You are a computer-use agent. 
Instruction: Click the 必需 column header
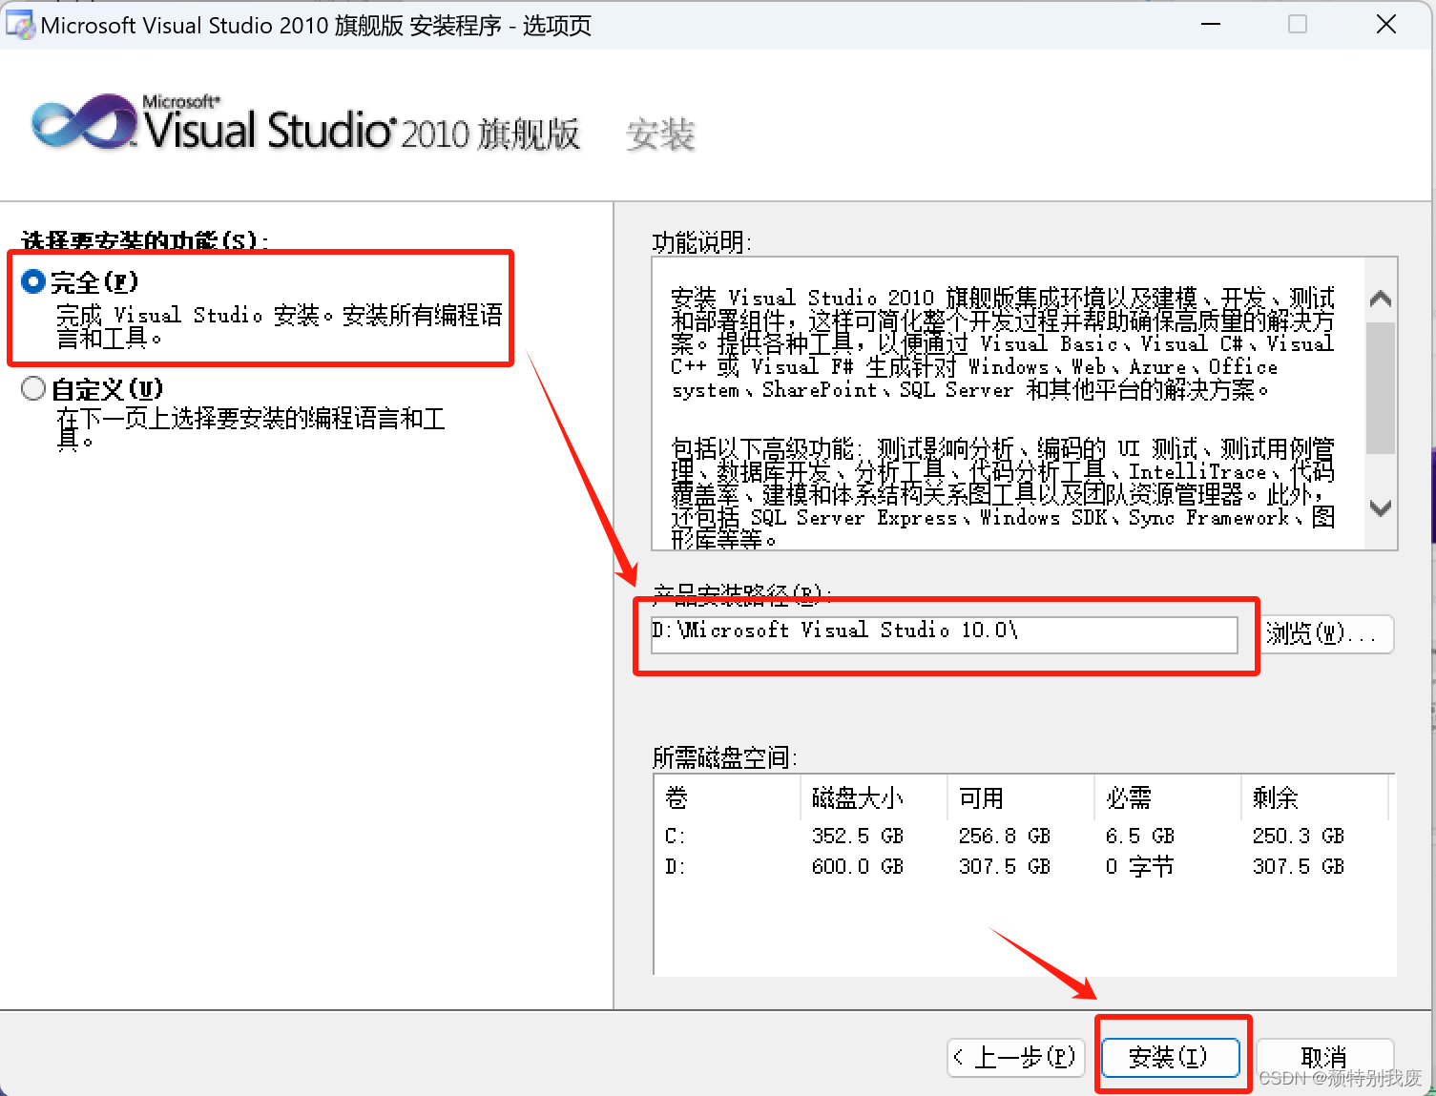pos(1167,797)
